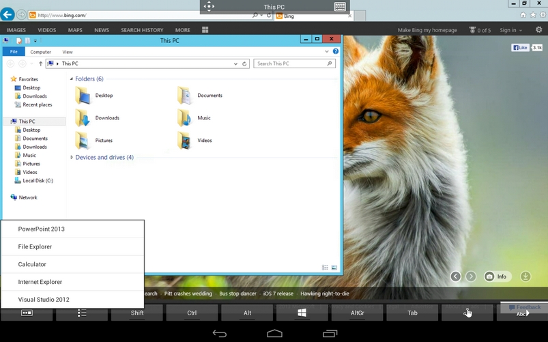This screenshot has height=342, width=548.
Task: Click Make Bing my homepage link
Action: point(427,30)
